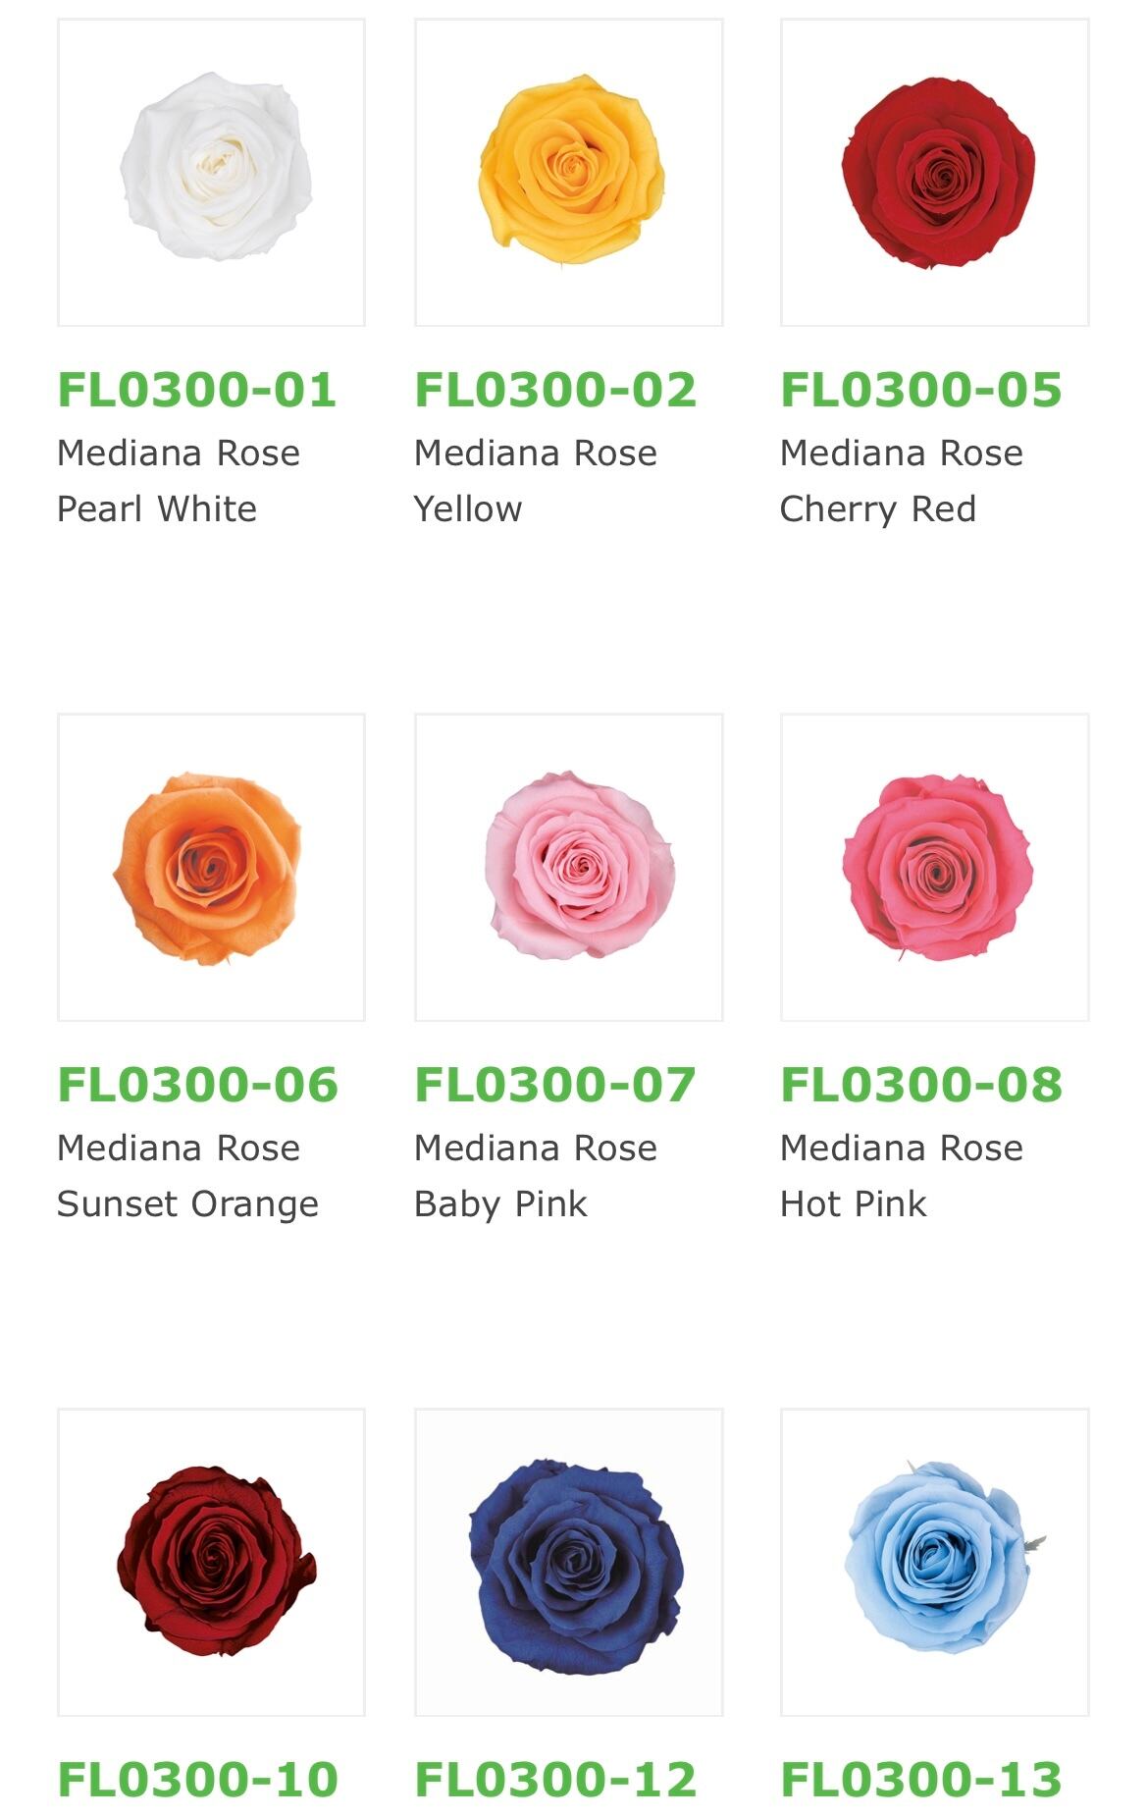This screenshot has width=1147, height=1817.
Task: Click the FL0300-02 product link
Action: tap(555, 390)
